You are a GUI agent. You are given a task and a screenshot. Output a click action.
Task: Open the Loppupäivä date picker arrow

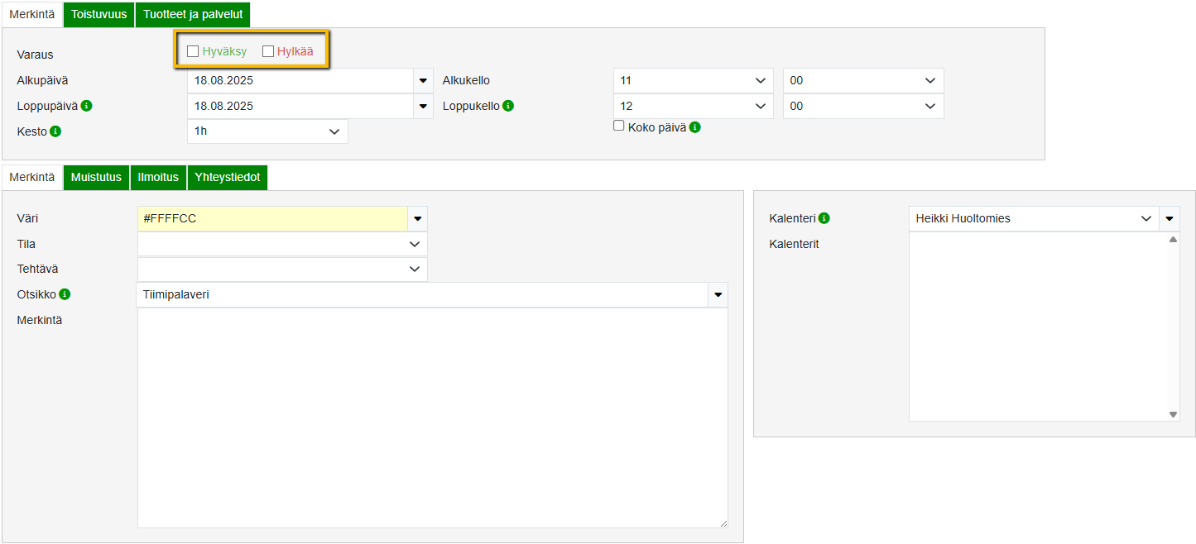(423, 107)
